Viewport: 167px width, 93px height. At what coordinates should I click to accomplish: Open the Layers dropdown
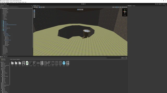[160, 4]
